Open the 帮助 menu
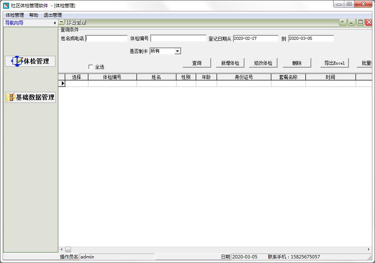 [x=34, y=15]
